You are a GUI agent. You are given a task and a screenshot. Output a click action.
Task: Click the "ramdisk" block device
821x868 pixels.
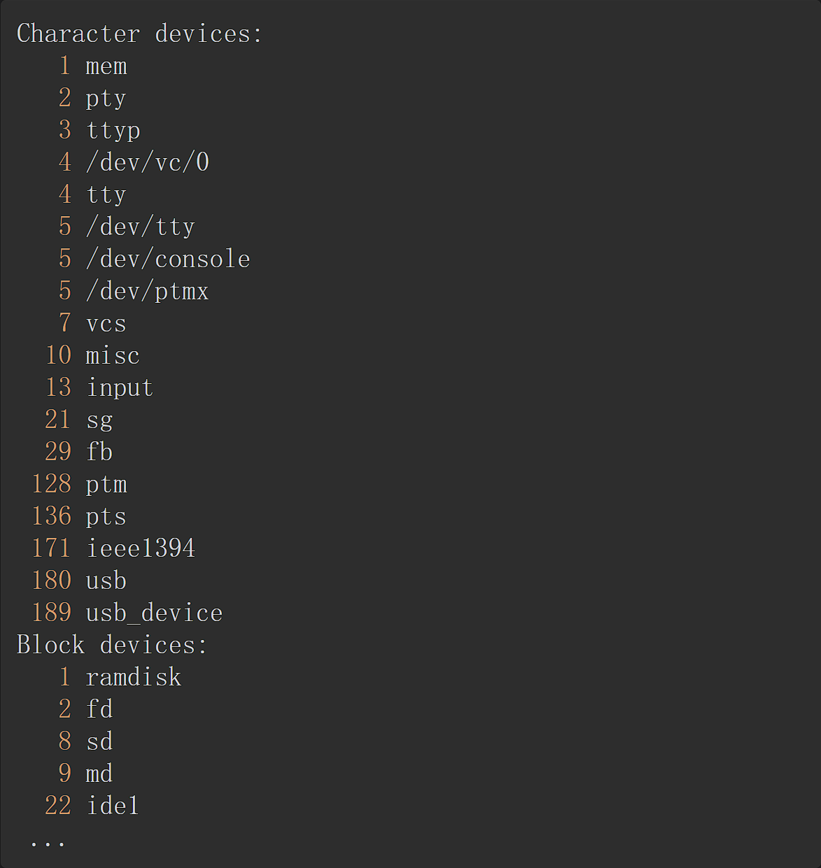coord(134,678)
